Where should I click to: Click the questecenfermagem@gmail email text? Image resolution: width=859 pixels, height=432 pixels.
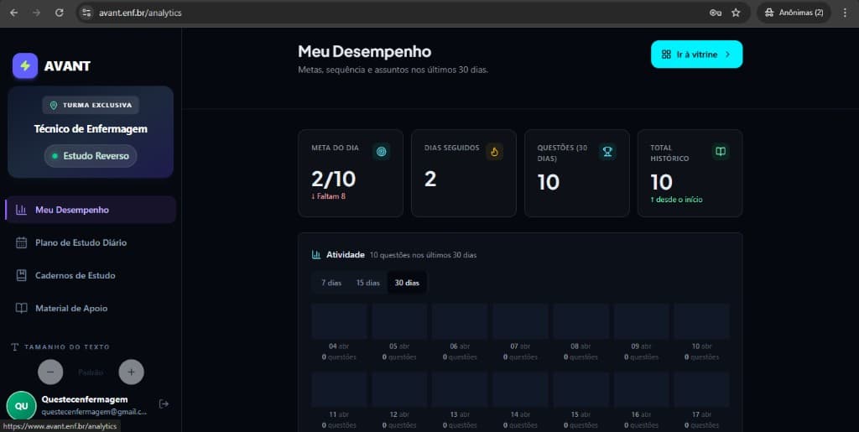click(94, 412)
